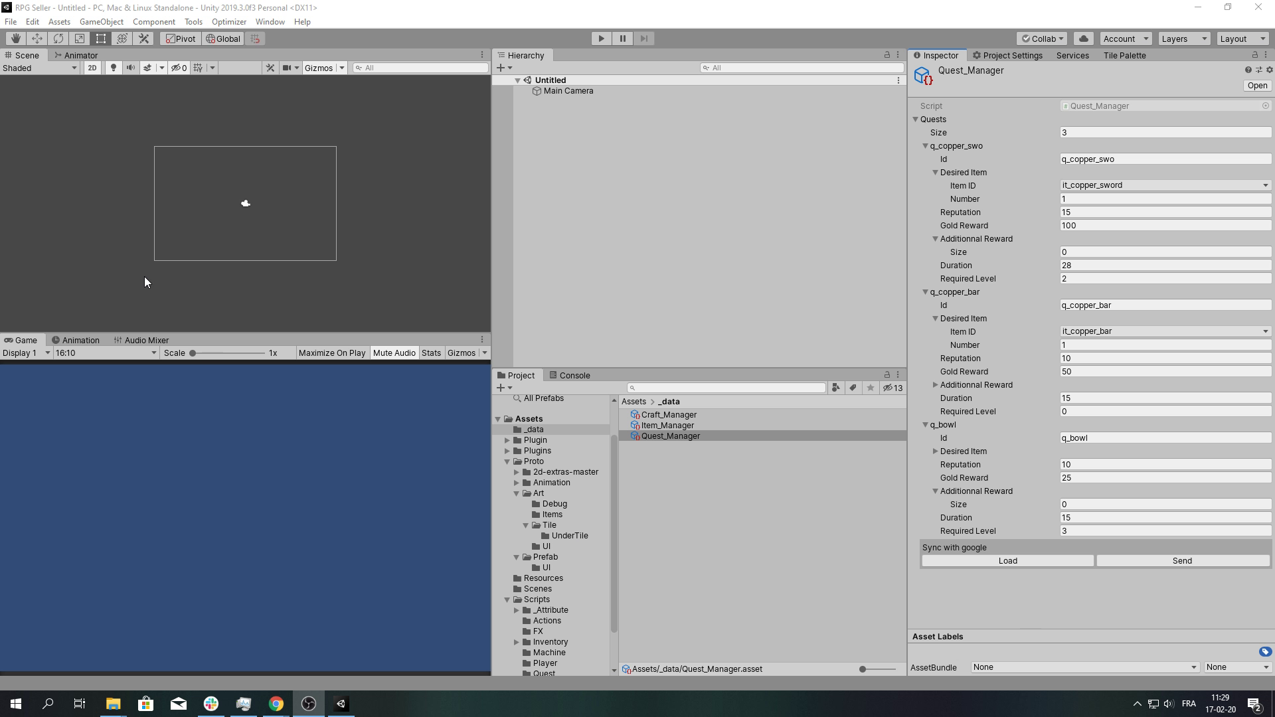Open the Tools menu
The height and width of the screenshot is (717, 1275).
(x=193, y=22)
